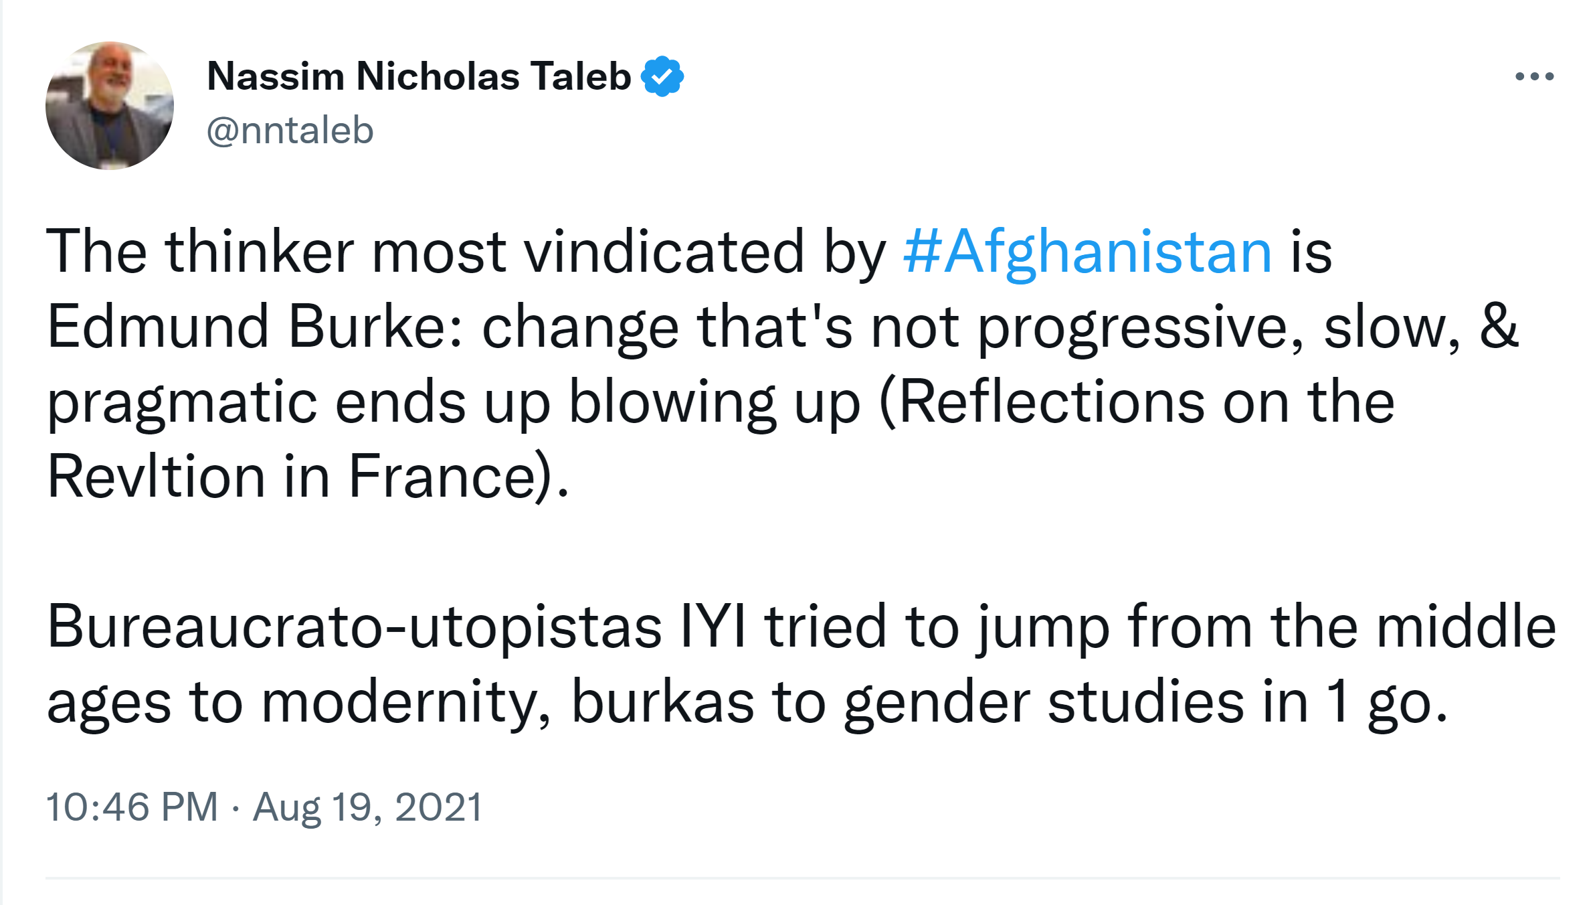Click the display name Nassim Nicholas Taleb

click(x=419, y=76)
